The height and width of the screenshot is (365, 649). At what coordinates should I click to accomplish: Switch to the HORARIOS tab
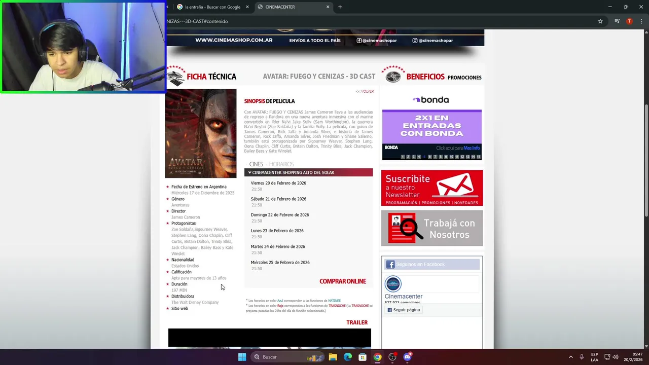point(281,164)
